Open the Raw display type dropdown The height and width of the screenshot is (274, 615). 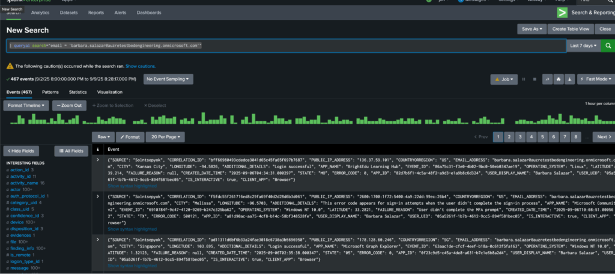point(103,137)
